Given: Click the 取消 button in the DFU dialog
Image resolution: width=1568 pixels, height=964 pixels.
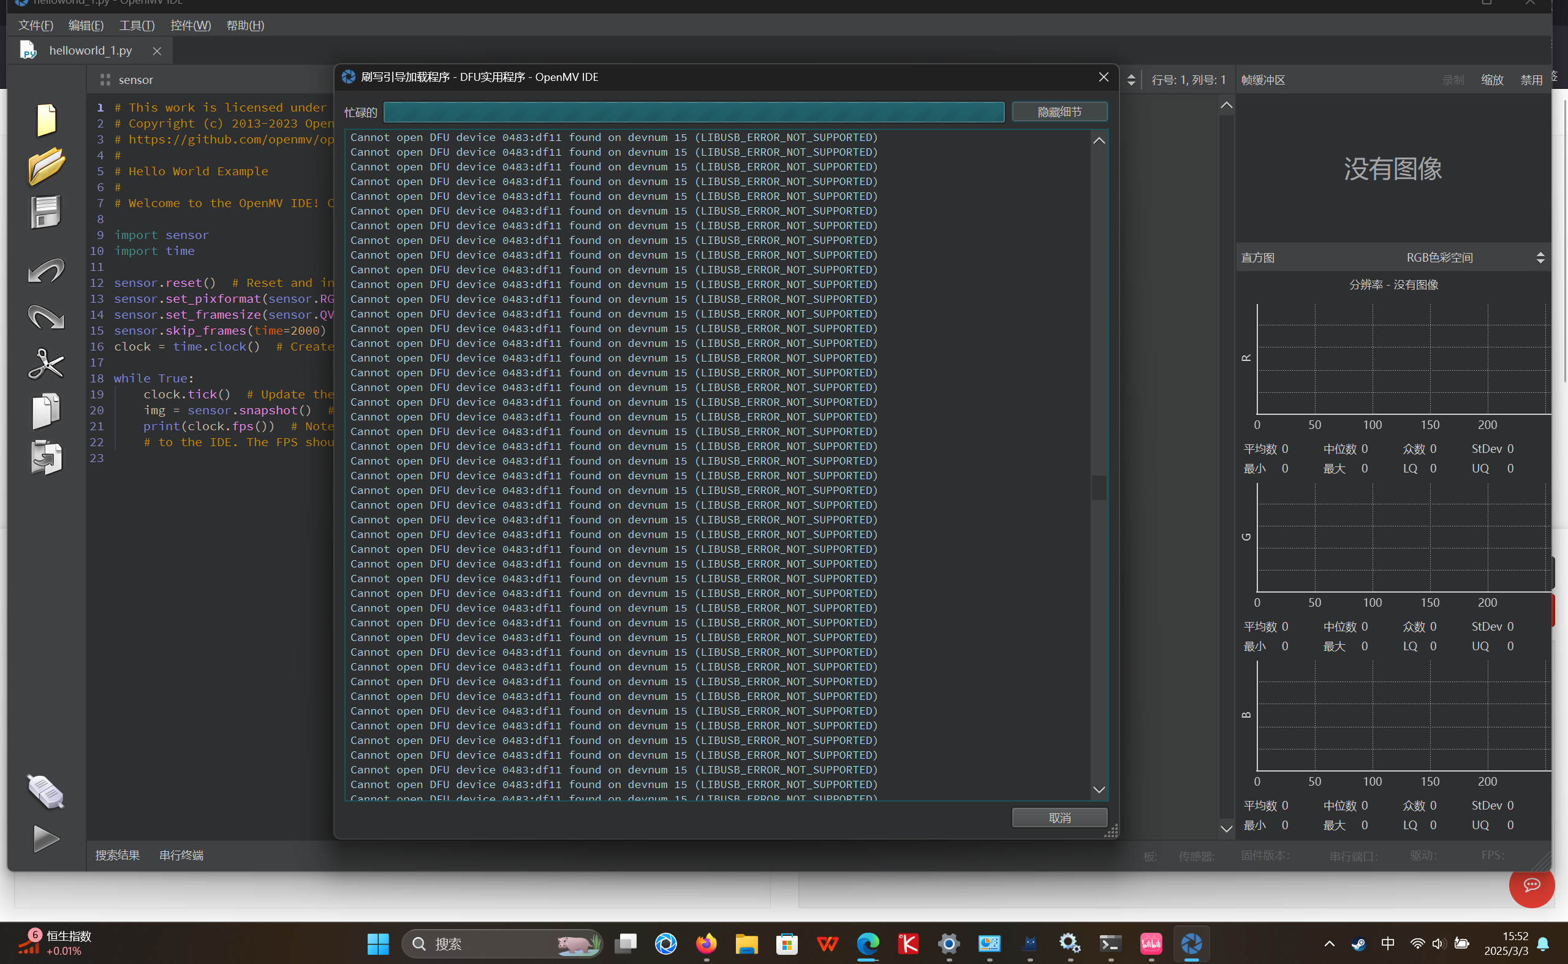Looking at the screenshot, I should point(1059,818).
